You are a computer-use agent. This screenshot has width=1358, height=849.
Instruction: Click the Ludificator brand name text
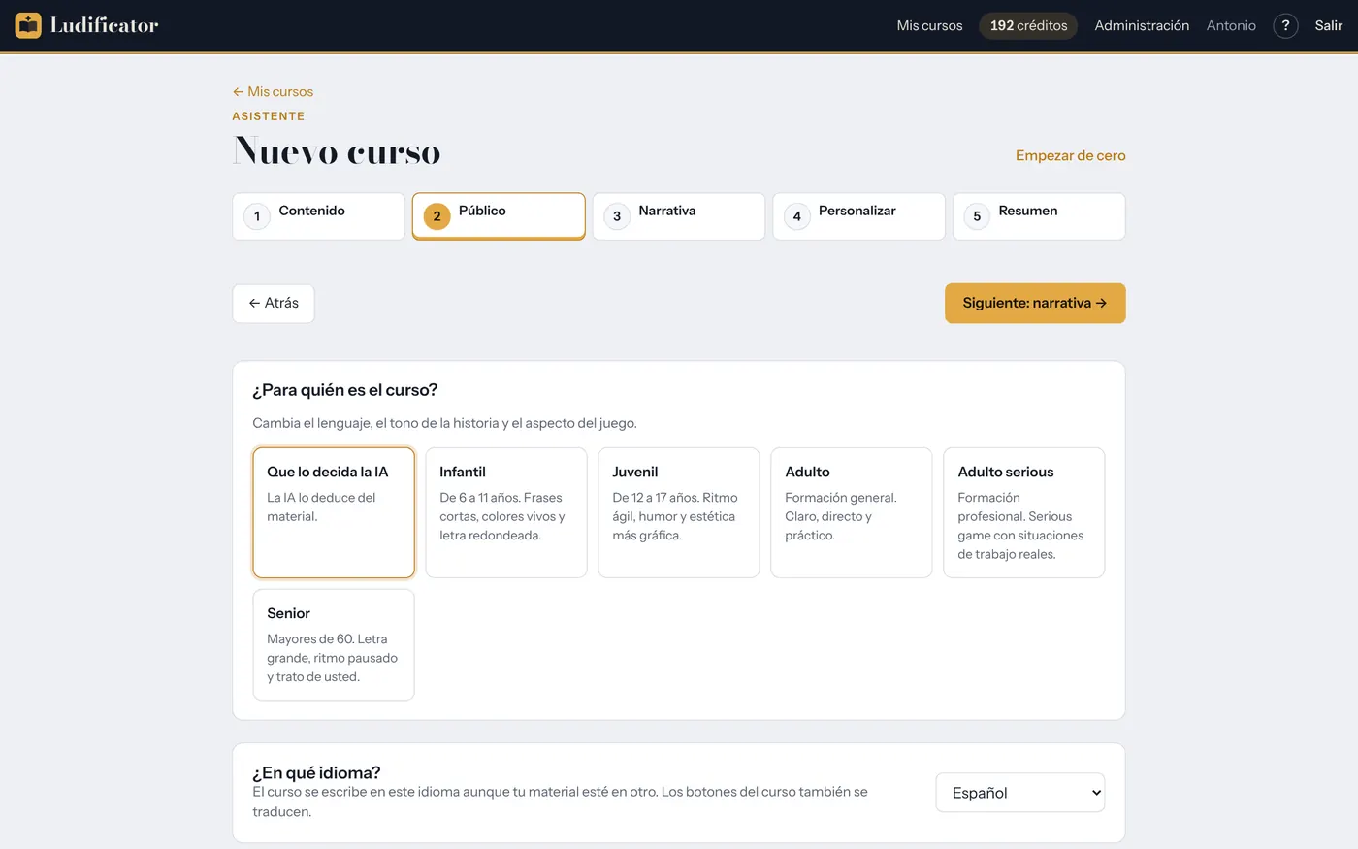click(x=105, y=25)
